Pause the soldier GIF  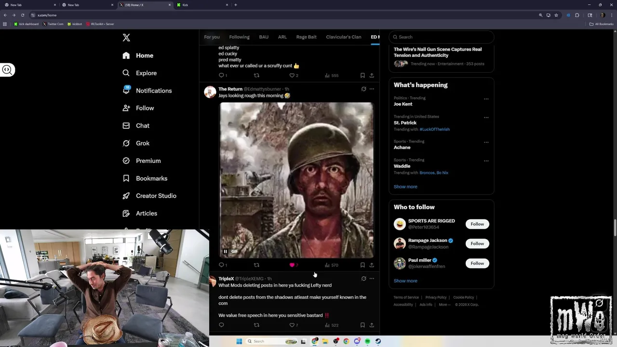[x=225, y=252]
